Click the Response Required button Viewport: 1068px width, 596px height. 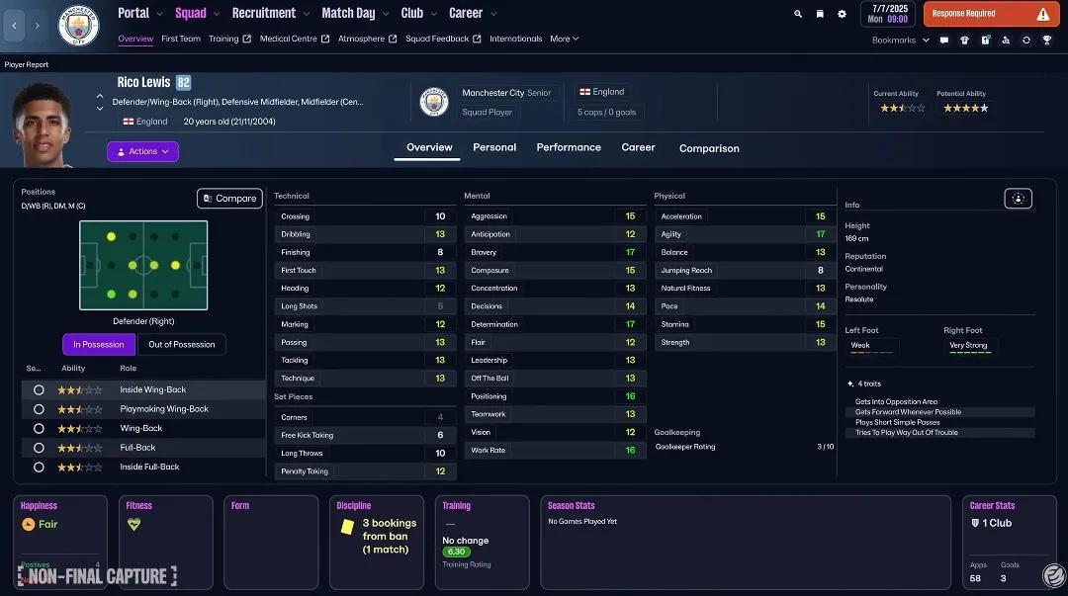click(x=989, y=14)
